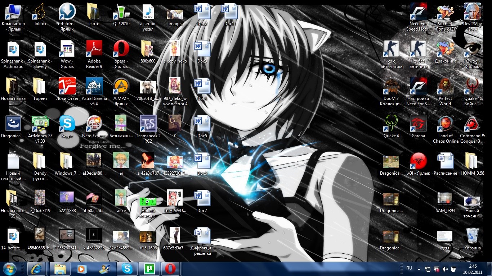
Task: Launch Land of Chaos Online
Action: [x=445, y=124]
